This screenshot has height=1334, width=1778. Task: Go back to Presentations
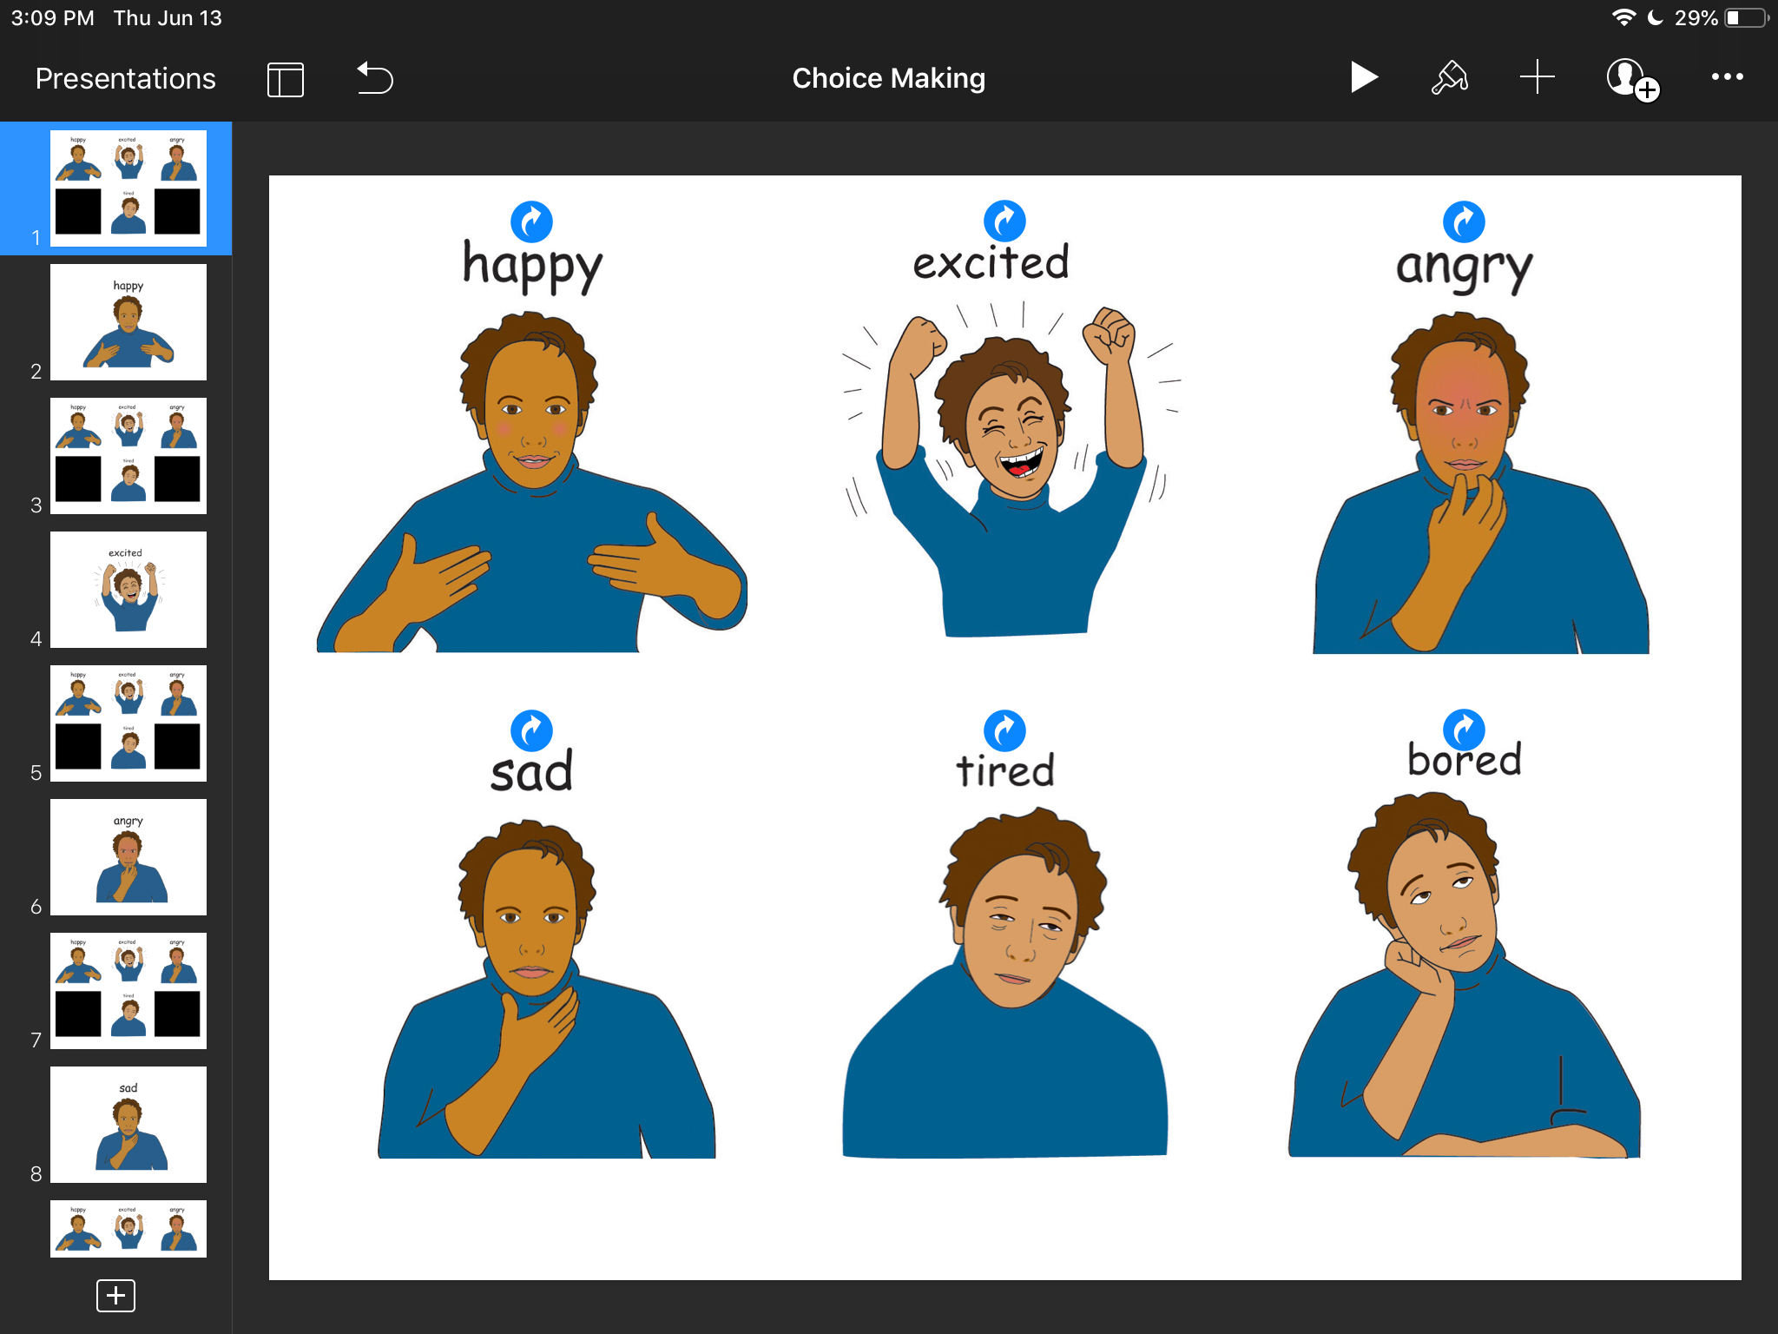pos(125,79)
